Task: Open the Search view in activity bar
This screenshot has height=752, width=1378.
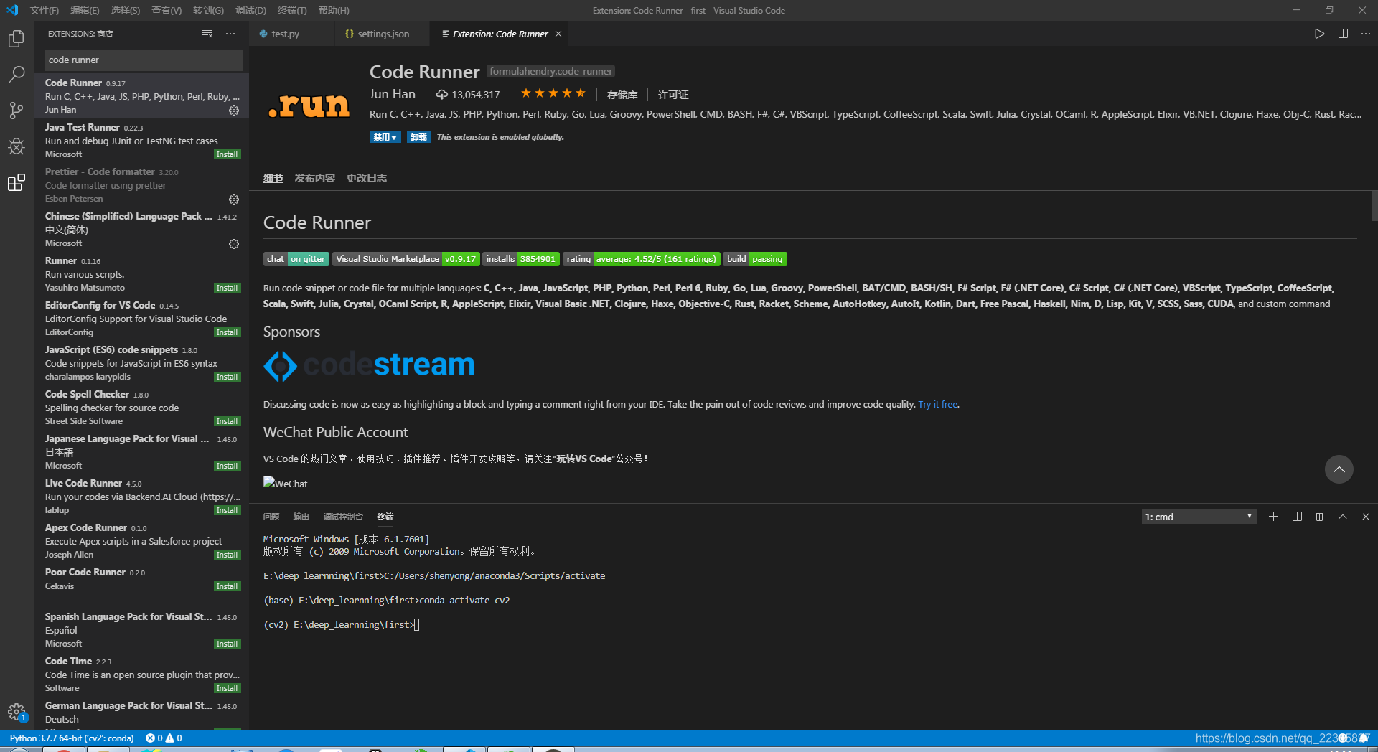Action: click(x=16, y=75)
